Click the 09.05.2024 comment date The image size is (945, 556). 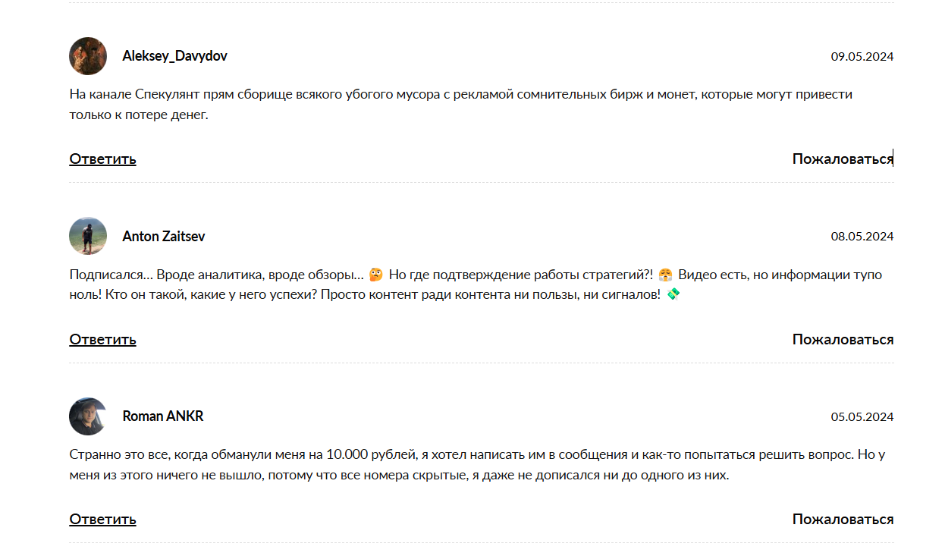(x=862, y=56)
